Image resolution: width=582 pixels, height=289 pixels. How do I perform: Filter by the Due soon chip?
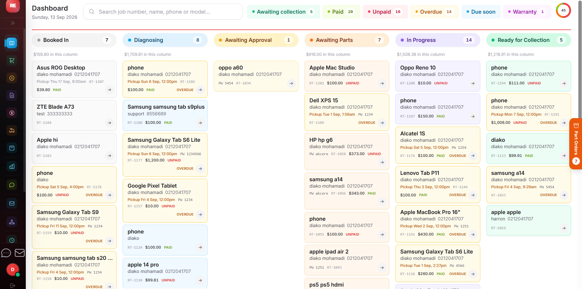(x=481, y=12)
